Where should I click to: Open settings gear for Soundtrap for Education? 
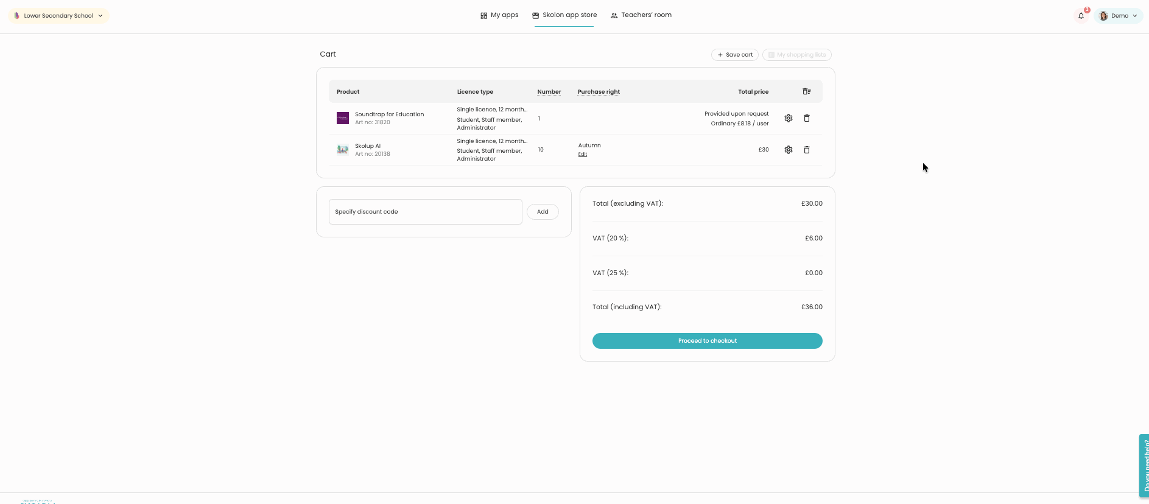(788, 118)
